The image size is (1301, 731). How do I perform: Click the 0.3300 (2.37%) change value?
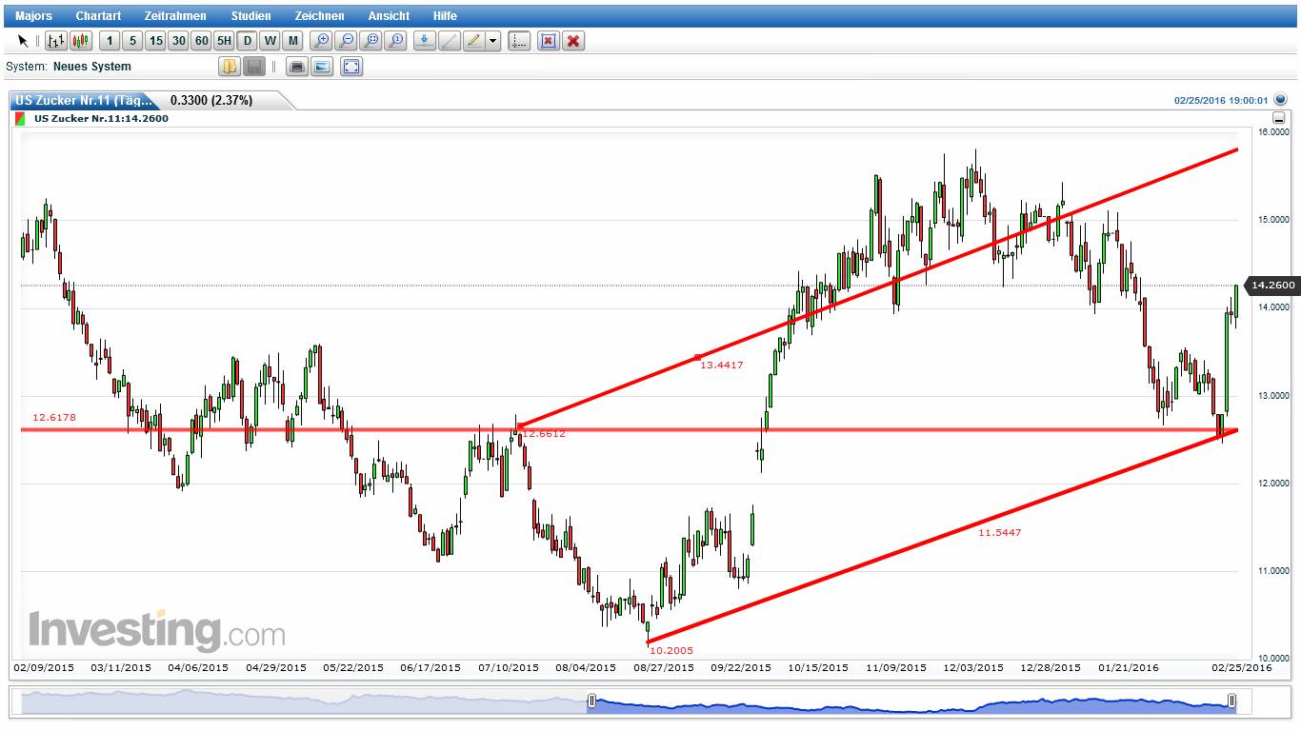211,100
